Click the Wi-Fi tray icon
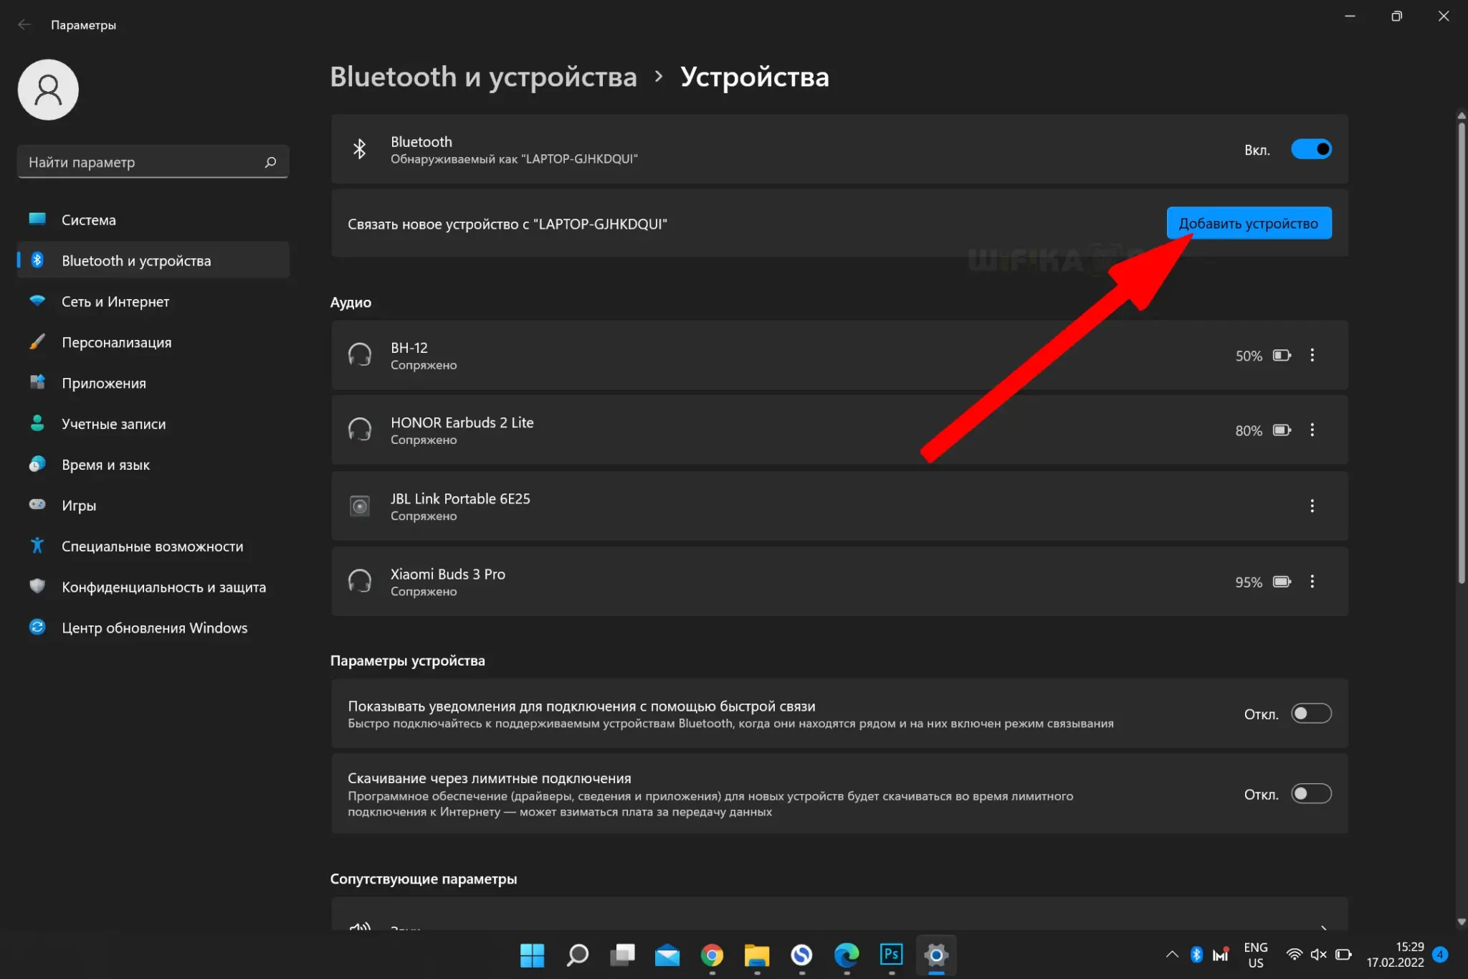 tap(1294, 955)
